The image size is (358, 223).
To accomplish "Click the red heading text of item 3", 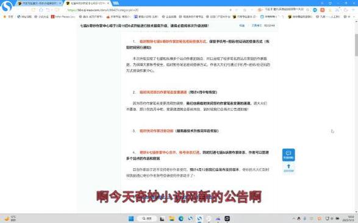I will click(156, 131).
